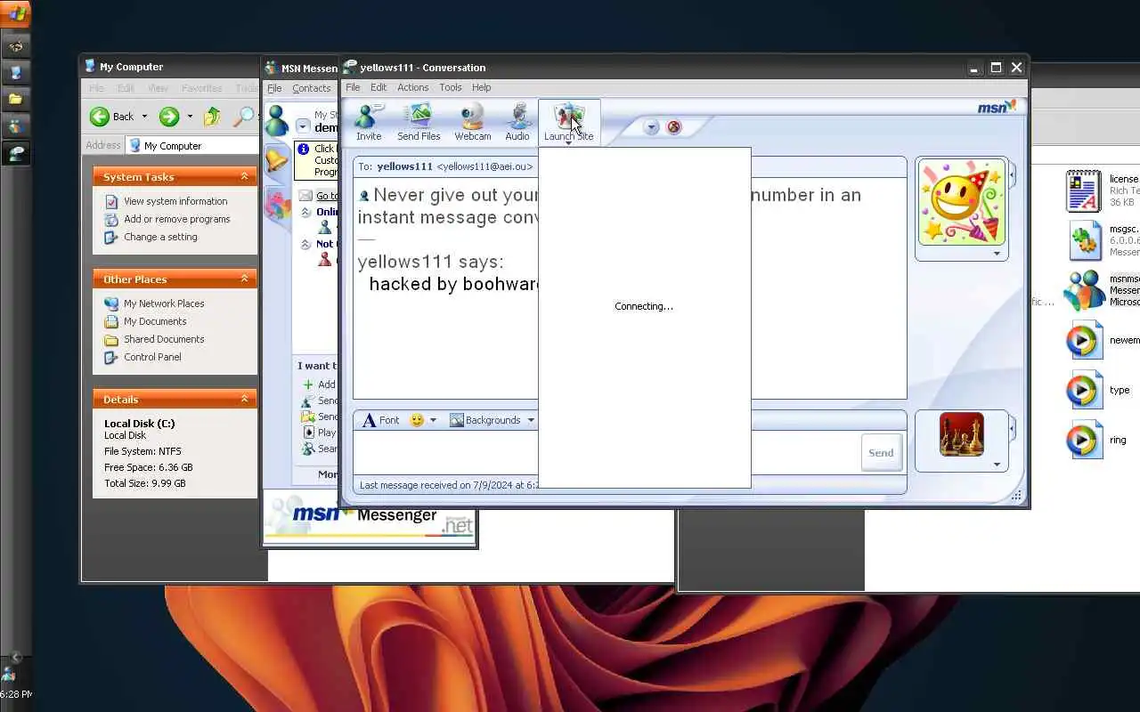Open the Send Files toolbar button
Image resolution: width=1140 pixels, height=712 pixels.
click(x=419, y=122)
